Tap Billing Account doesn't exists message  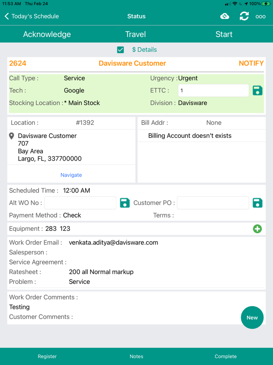click(x=190, y=136)
